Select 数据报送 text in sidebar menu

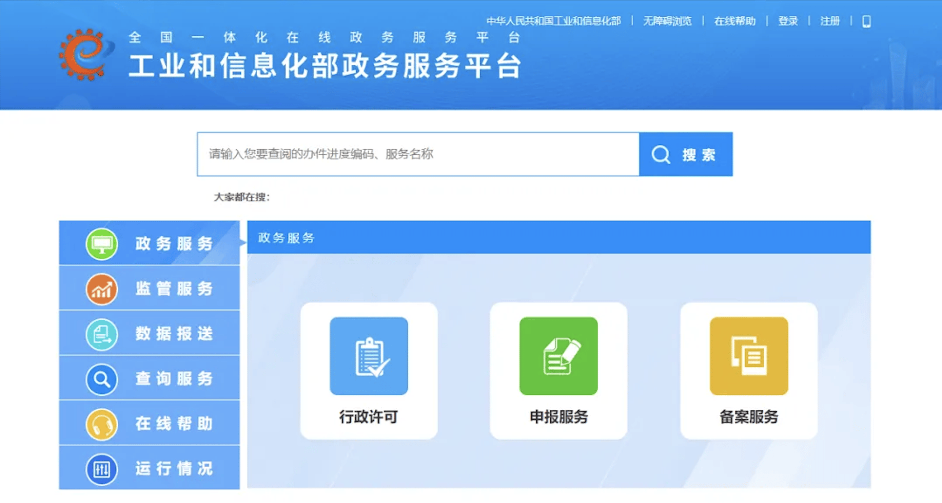(174, 334)
